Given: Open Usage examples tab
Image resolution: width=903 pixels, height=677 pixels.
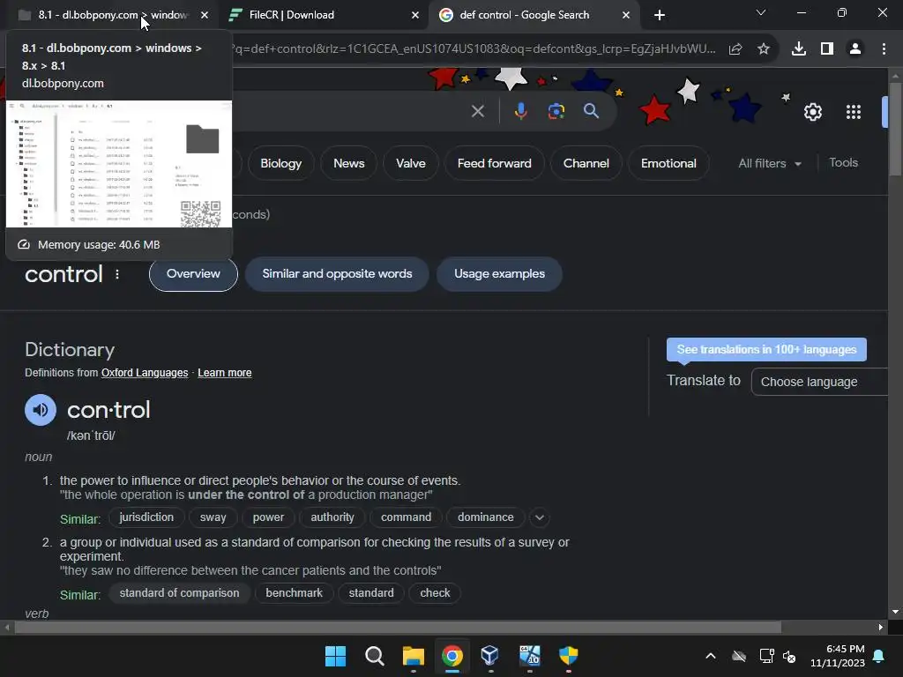Looking at the screenshot, I should click(x=499, y=274).
